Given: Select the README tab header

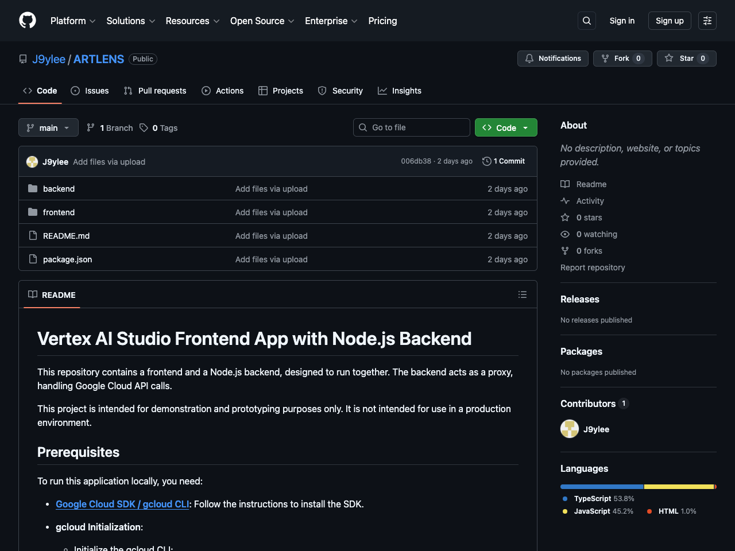Looking at the screenshot, I should click(52, 295).
